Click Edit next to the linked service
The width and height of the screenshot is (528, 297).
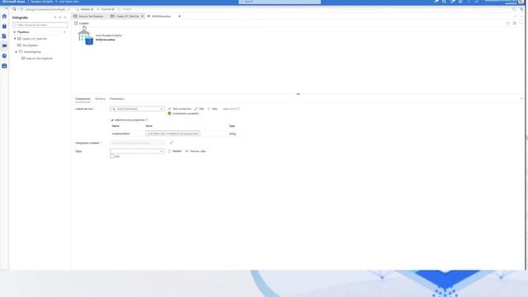point(199,109)
